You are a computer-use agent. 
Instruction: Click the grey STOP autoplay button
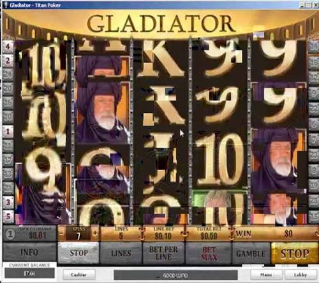pyautogui.click(x=78, y=253)
